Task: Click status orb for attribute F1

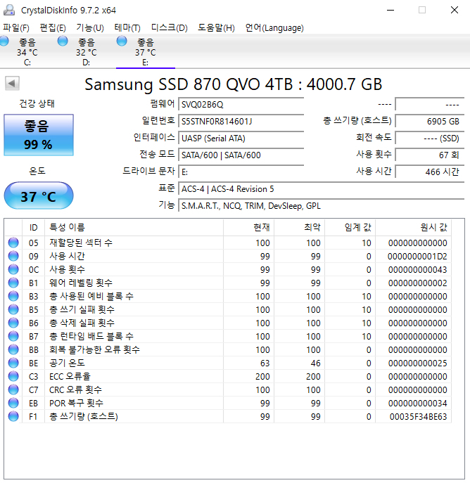Action: point(13,416)
